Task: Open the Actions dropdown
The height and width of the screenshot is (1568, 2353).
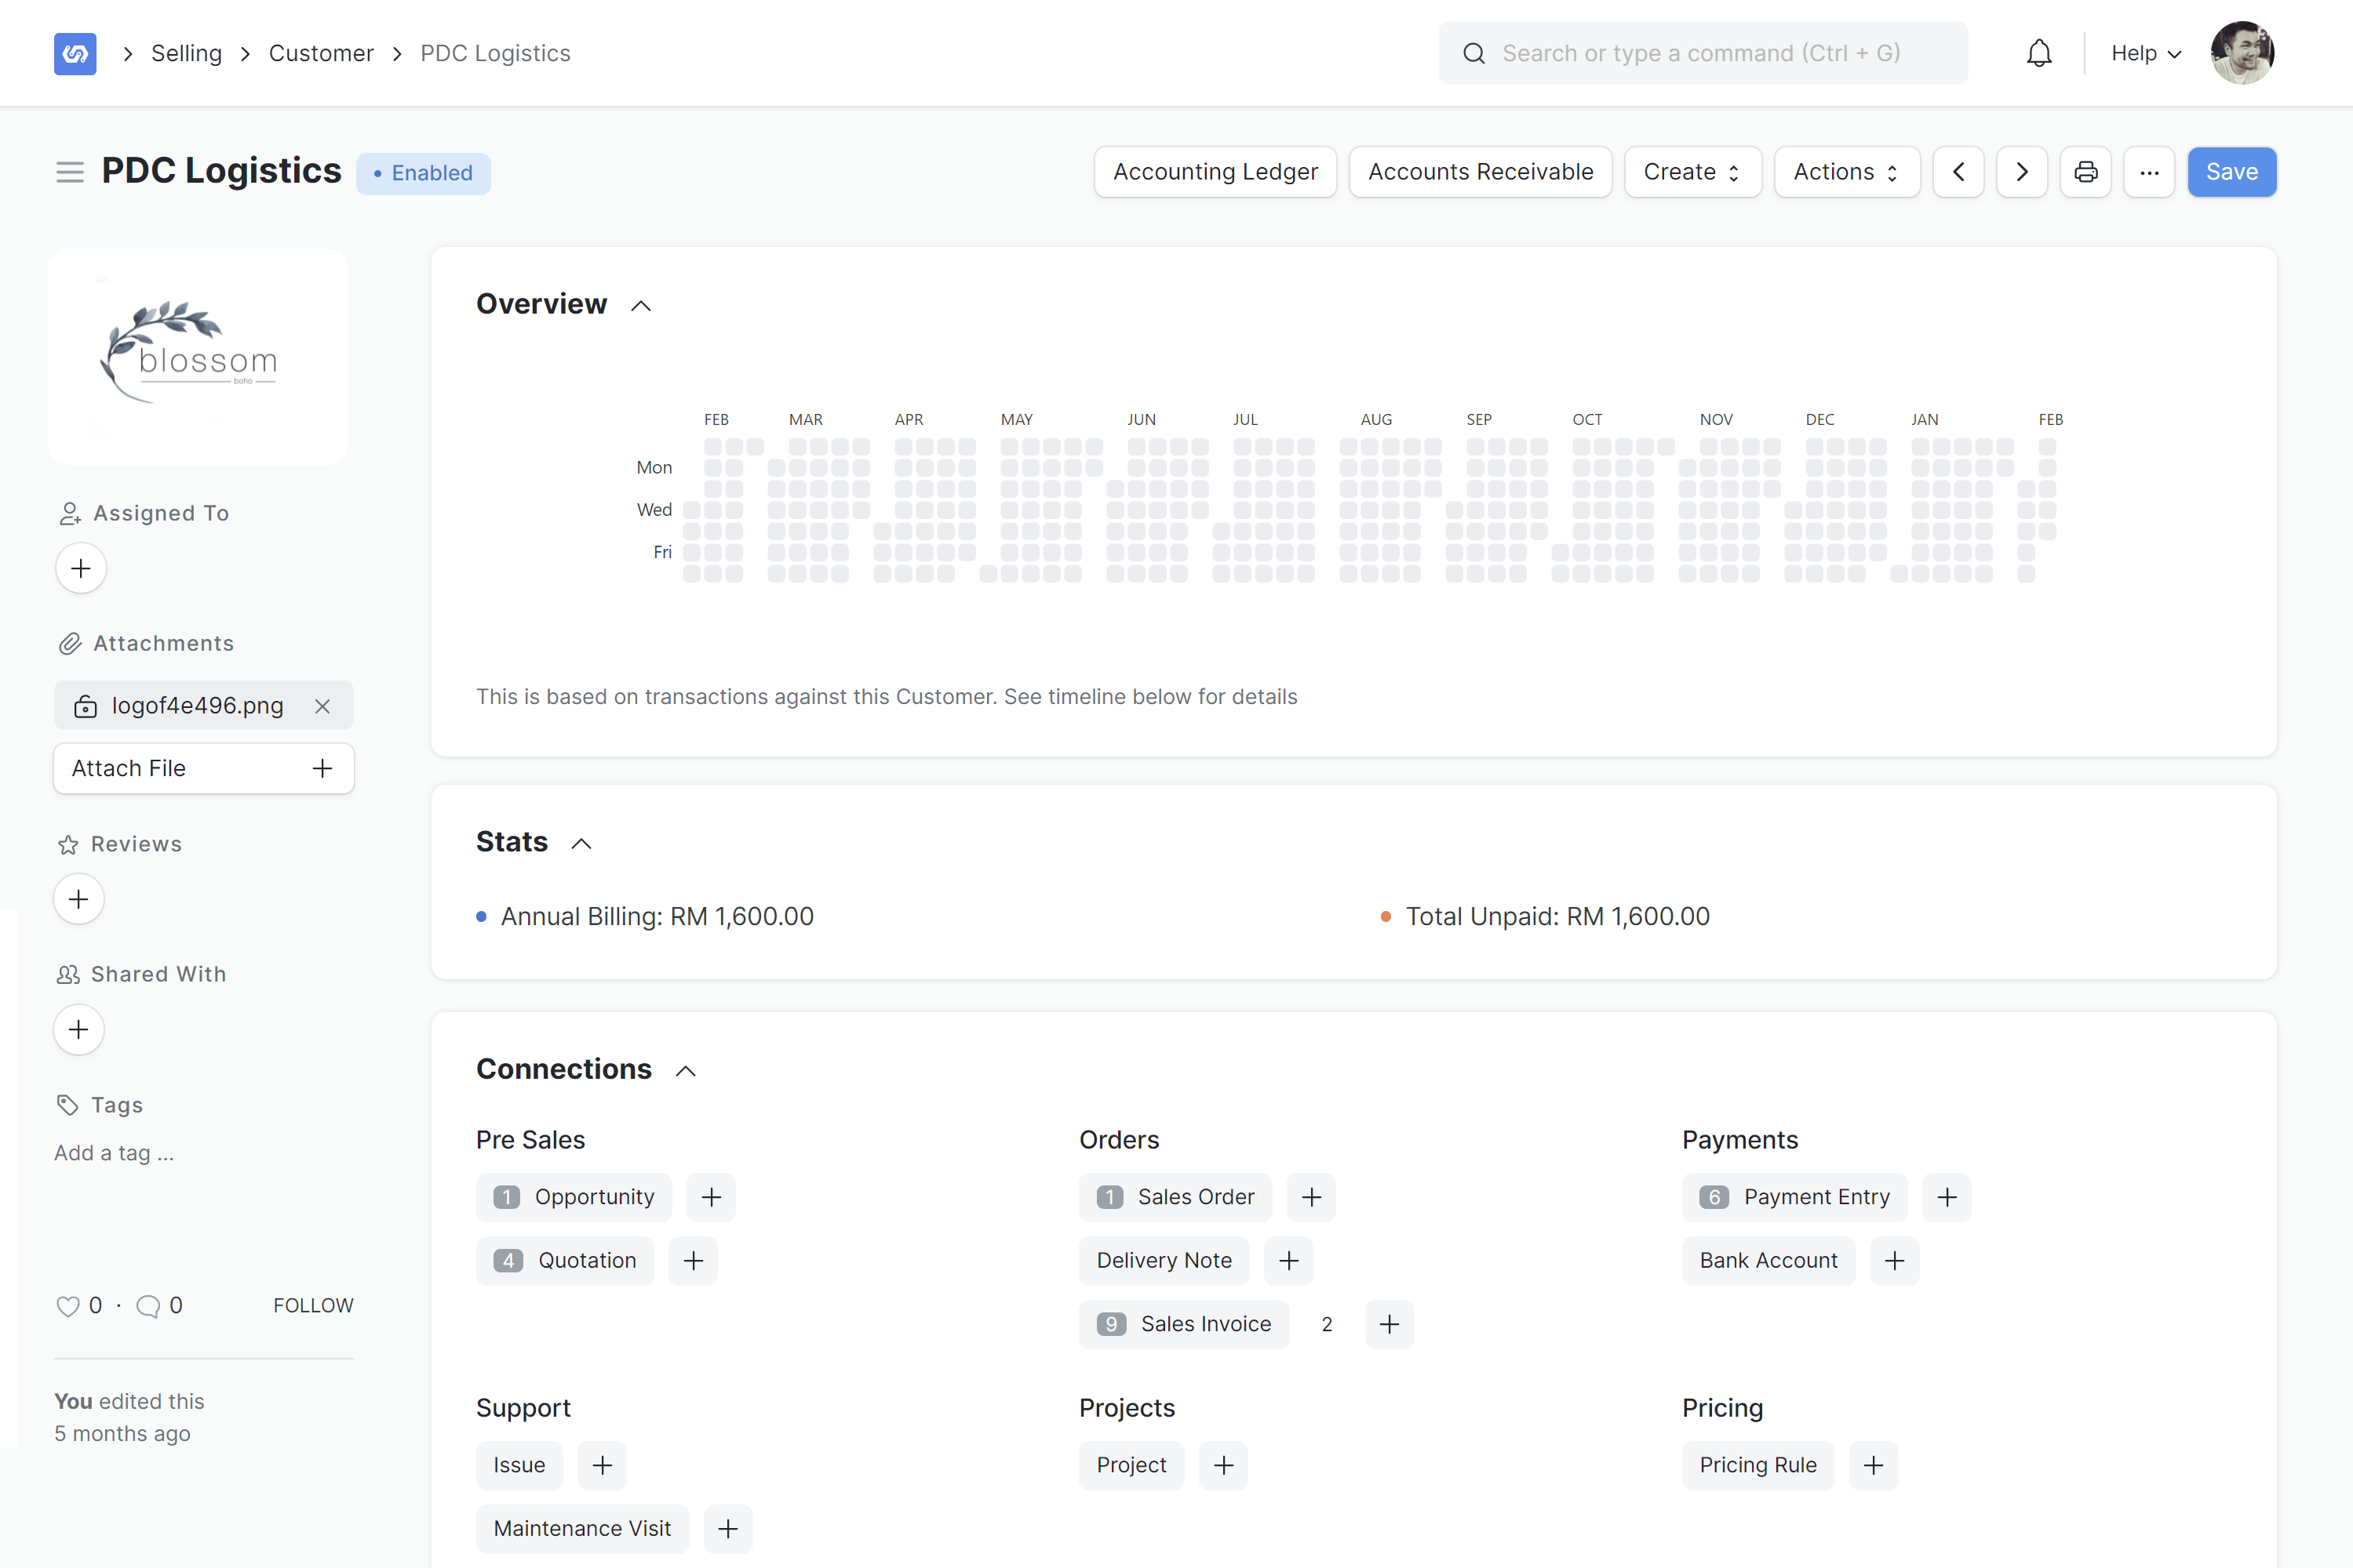Action: tap(1847, 172)
